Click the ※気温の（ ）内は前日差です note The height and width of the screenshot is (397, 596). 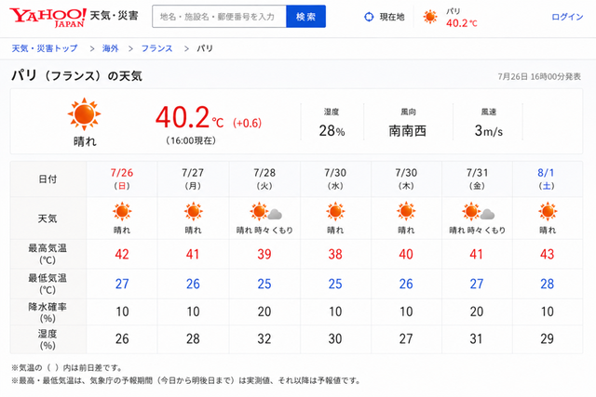click(67, 368)
